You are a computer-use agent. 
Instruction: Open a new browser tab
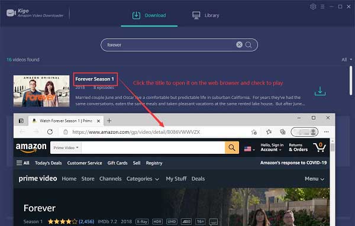(x=109, y=121)
